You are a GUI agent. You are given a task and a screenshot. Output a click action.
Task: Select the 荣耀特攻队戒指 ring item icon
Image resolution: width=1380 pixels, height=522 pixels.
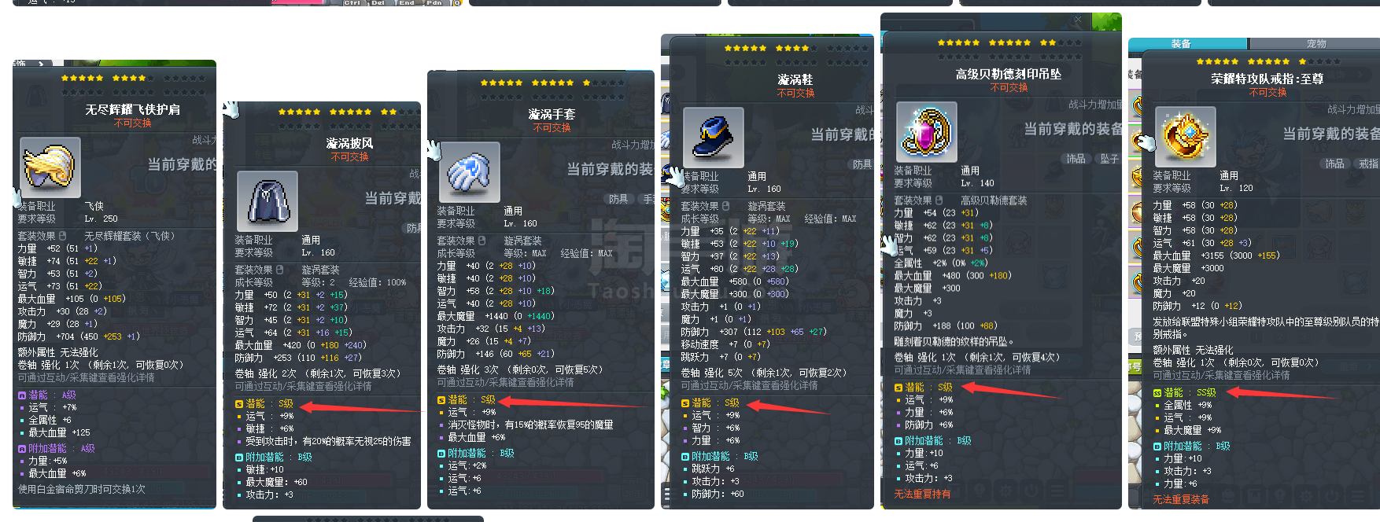coord(1186,138)
